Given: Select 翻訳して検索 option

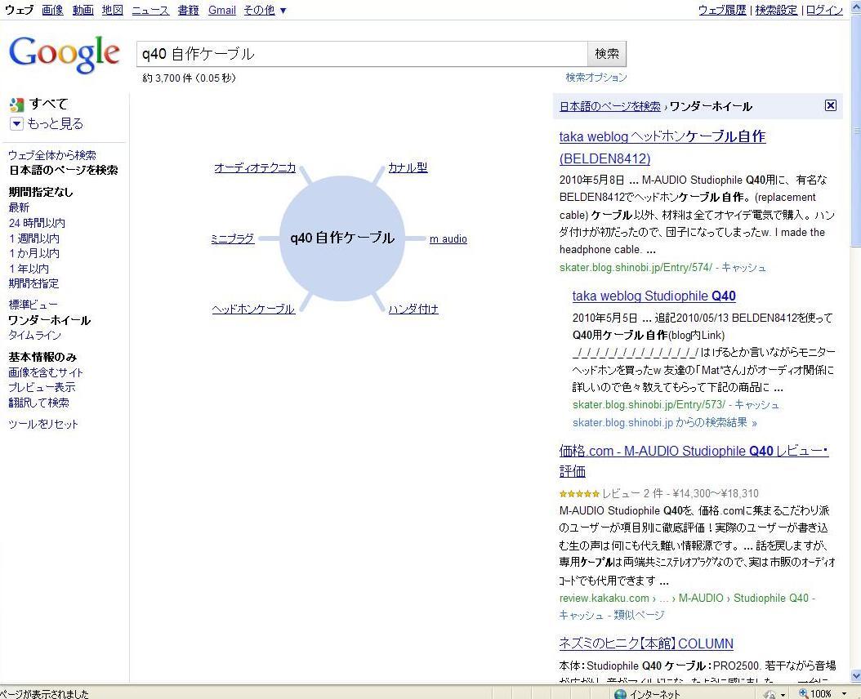Looking at the screenshot, I should tap(38, 403).
